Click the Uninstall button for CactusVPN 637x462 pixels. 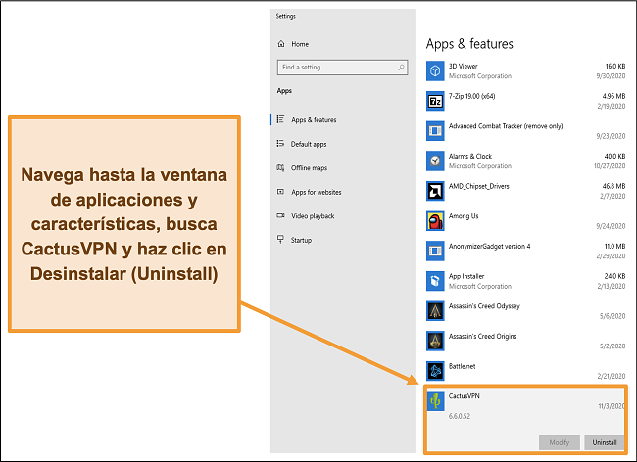(x=604, y=442)
